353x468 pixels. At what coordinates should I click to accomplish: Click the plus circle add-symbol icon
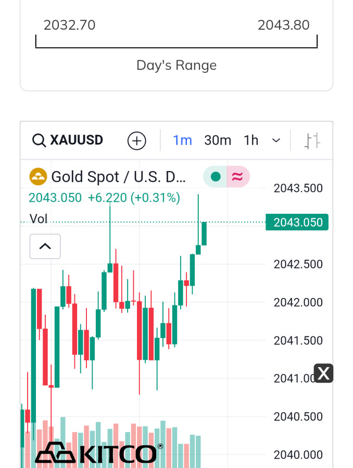[x=137, y=140]
